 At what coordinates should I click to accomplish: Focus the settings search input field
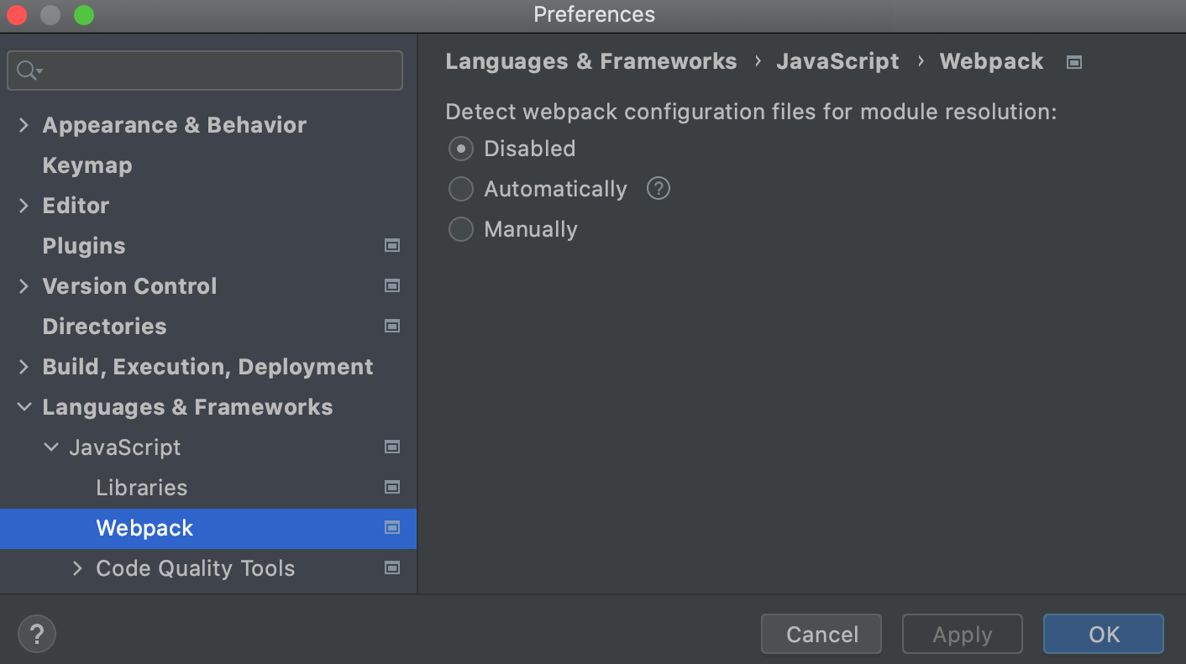218,71
